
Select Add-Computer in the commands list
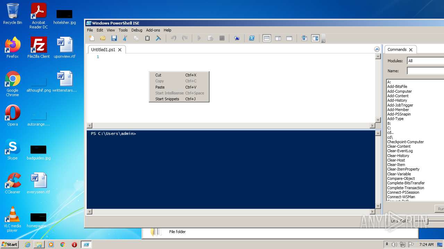pos(400,91)
